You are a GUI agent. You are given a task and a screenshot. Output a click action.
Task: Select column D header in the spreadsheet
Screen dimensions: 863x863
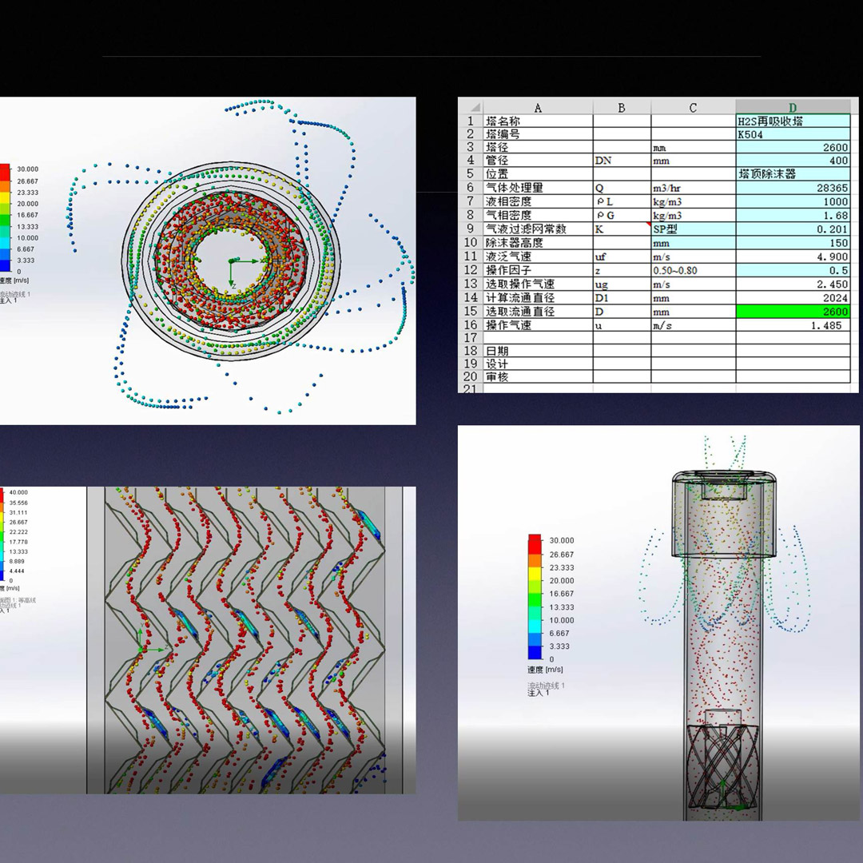(x=792, y=107)
